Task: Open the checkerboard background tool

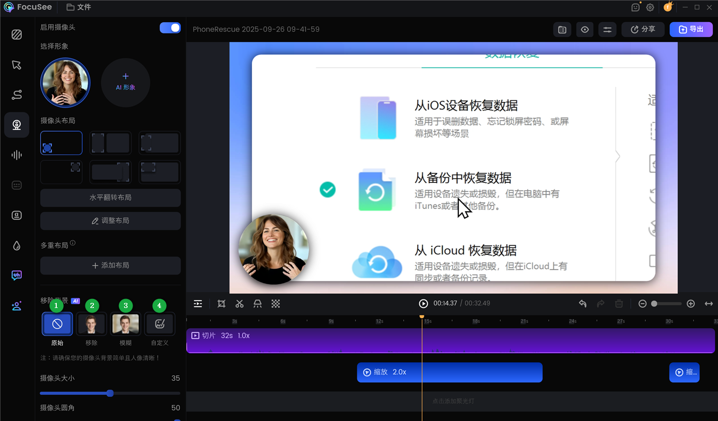Action: pos(276,303)
